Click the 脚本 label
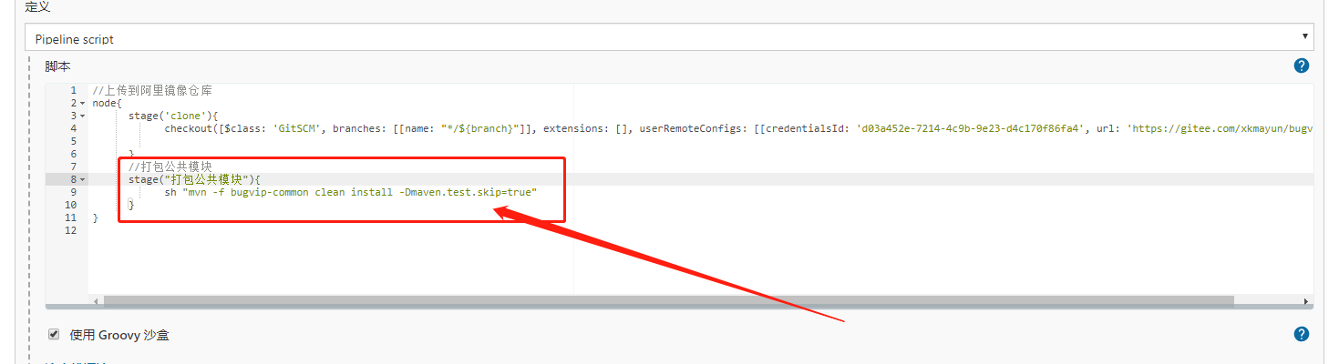The image size is (1339, 364). [x=57, y=66]
